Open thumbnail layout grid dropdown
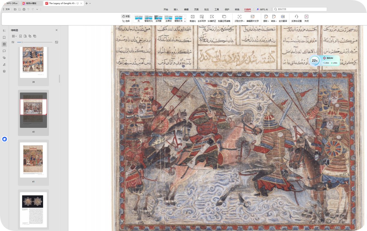 (14, 36)
